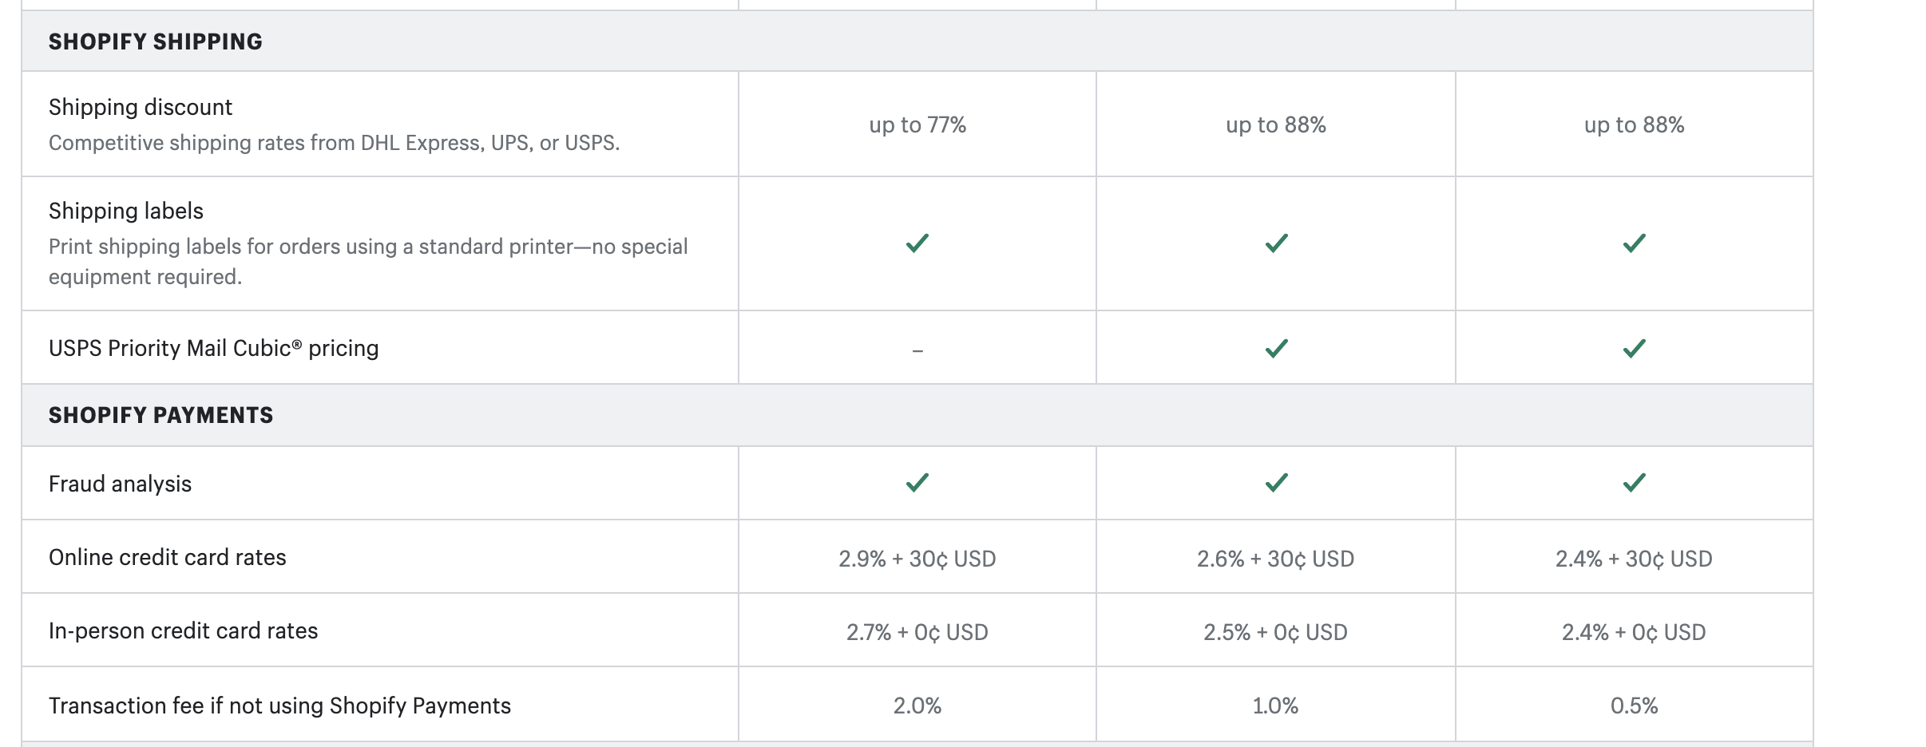Screen dimensions: 1926x747
Task: Select USPS Cubic pricing checkmark in second plan column
Action: [x=1277, y=349]
